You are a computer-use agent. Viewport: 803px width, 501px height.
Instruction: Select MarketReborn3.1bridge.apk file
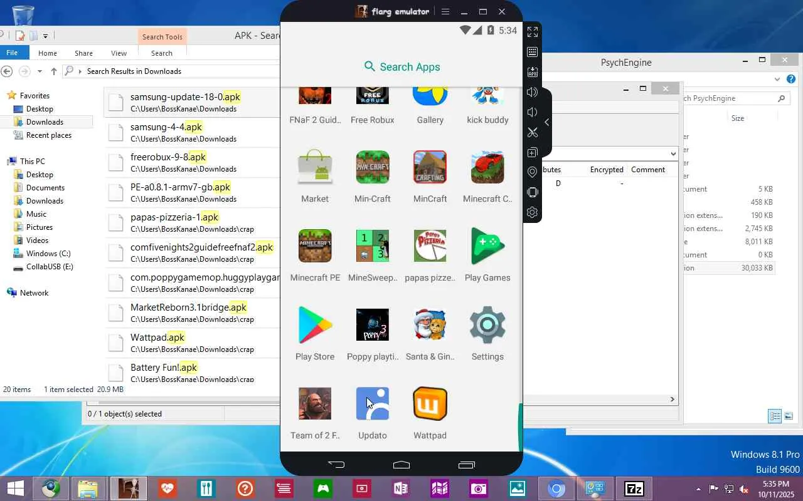pyautogui.click(x=193, y=313)
